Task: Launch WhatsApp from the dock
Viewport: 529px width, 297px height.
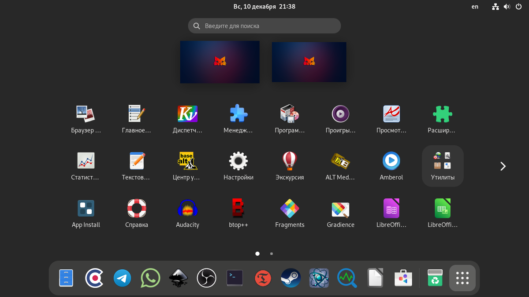Action: [x=150, y=278]
